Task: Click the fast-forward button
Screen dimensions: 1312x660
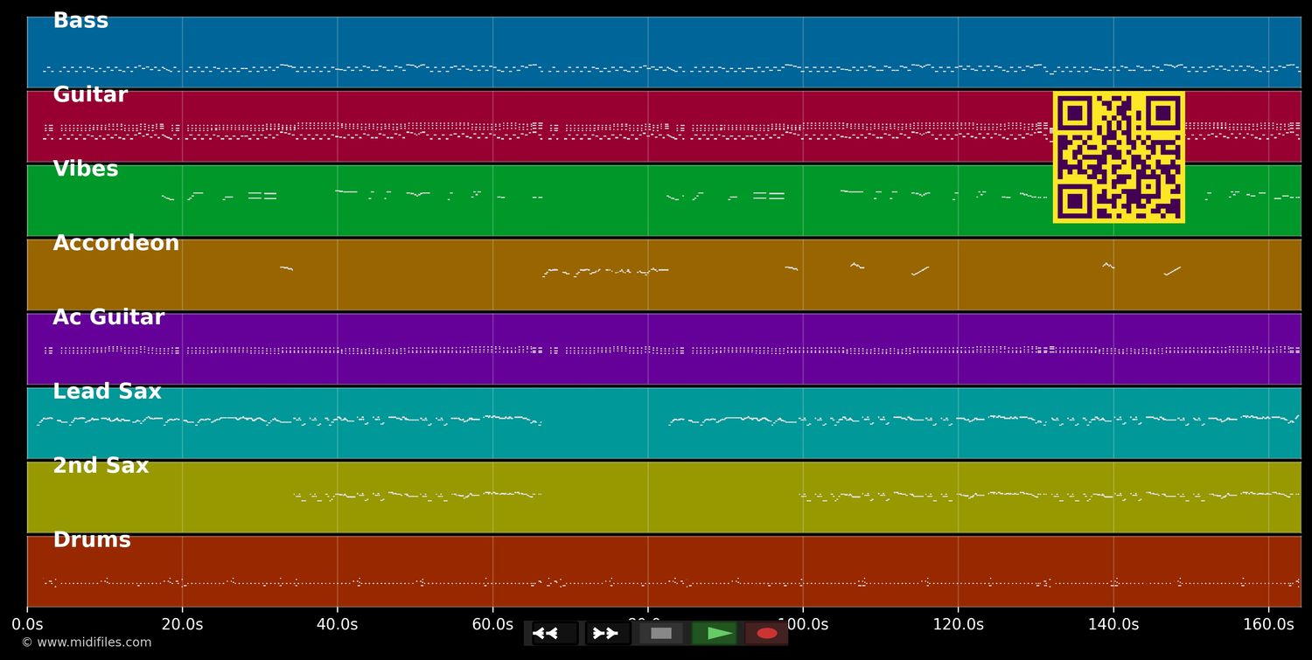Action: 607,633
